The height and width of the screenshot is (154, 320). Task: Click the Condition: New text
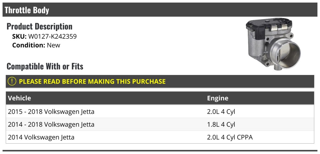click(x=36, y=45)
